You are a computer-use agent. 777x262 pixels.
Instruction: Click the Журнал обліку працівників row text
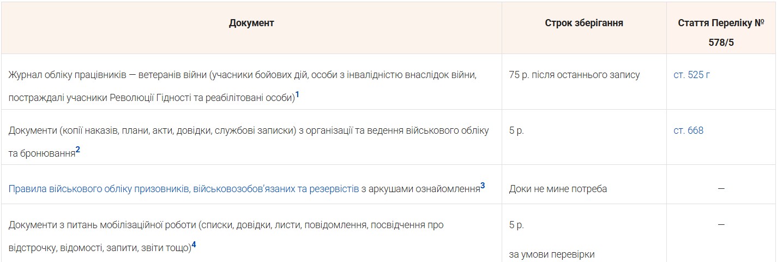pos(243,86)
